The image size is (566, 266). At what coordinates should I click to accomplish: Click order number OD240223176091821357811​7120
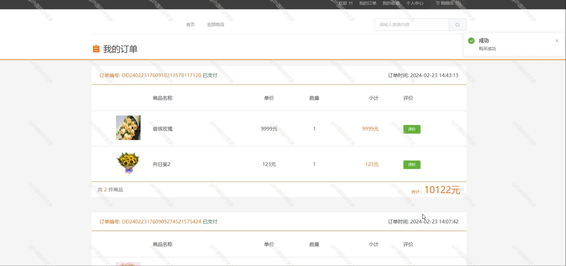click(x=161, y=76)
